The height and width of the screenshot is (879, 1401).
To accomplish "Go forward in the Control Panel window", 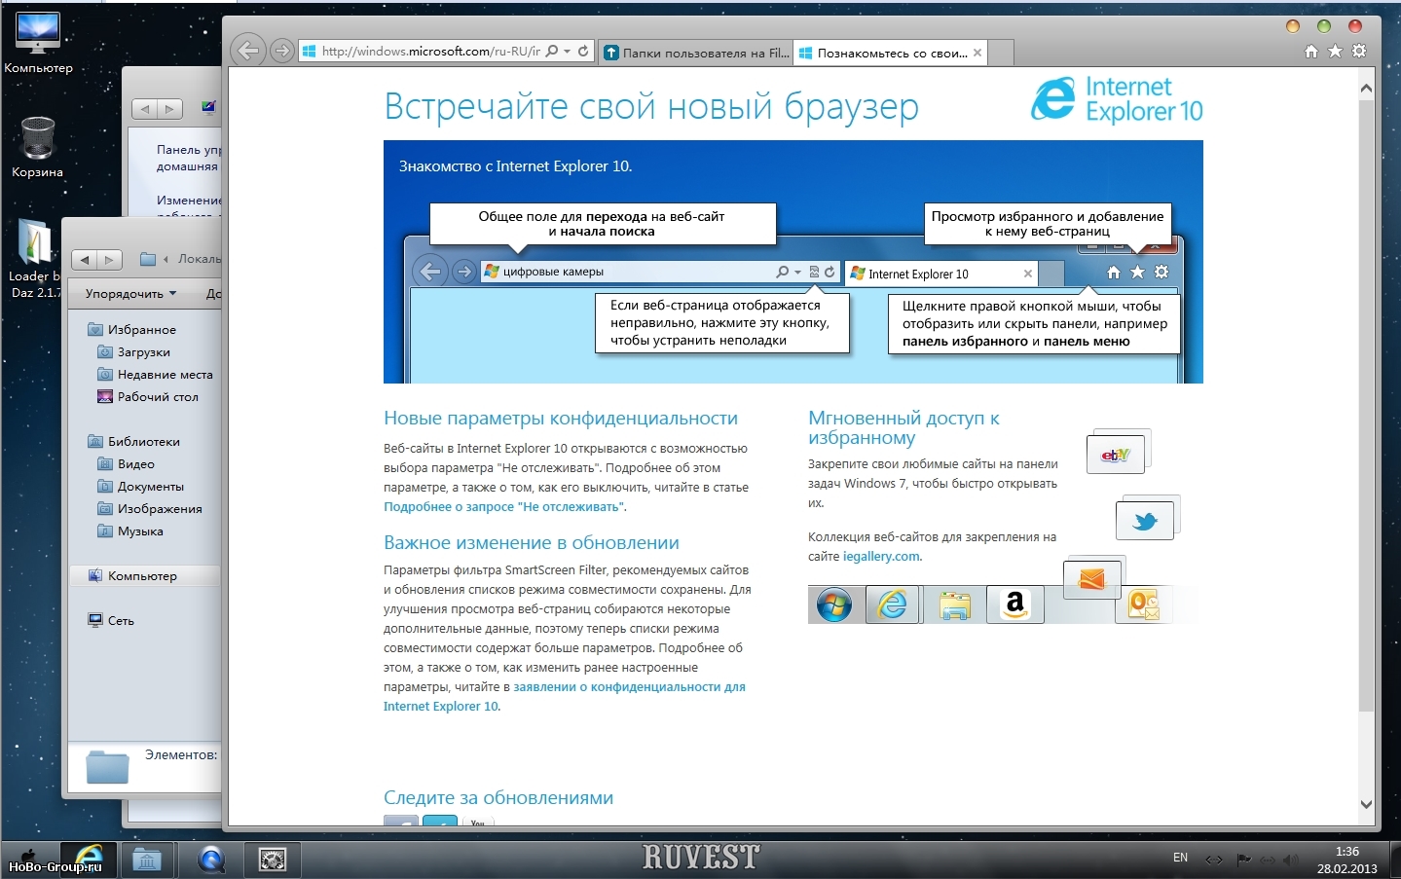I will (169, 109).
